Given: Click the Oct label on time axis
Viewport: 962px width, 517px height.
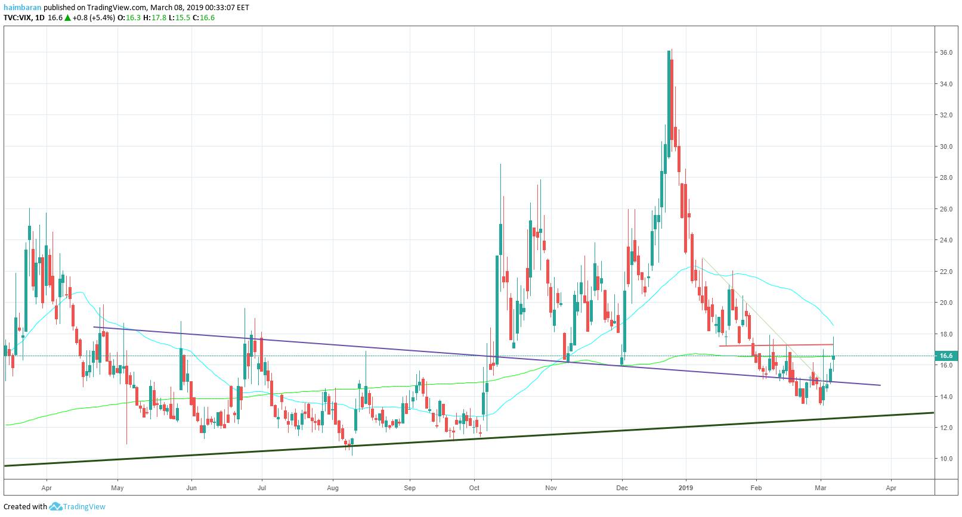Looking at the screenshot, I should click(x=475, y=487).
